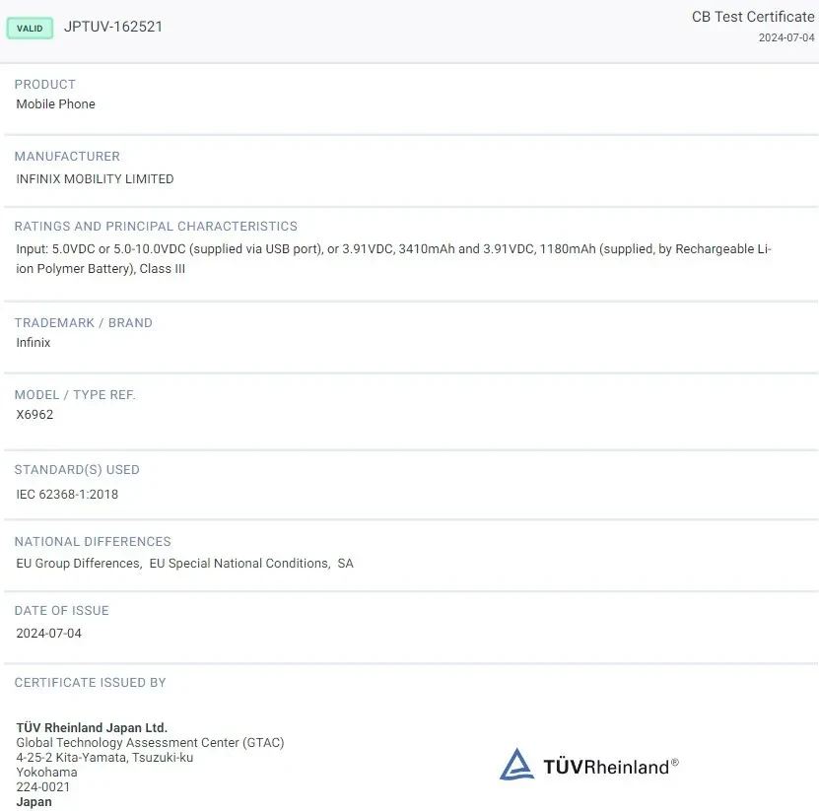Click the STANDARD(S) USED label
Image resolution: width=819 pixels, height=811 pixels.
pyautogui.click(x=77, y=469)
